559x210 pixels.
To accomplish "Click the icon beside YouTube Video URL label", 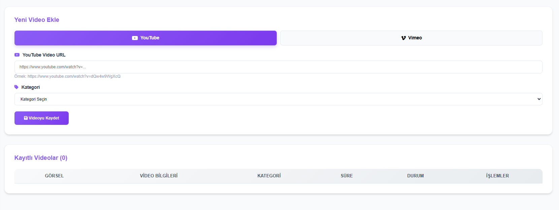I will pyautogui.click(x=17, y=55).
